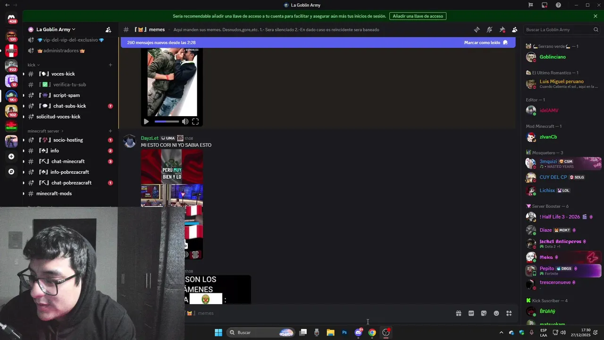Open CUY DEL CP member profile
The height and width of the screenshot is (340, 604).
(562, 177)
